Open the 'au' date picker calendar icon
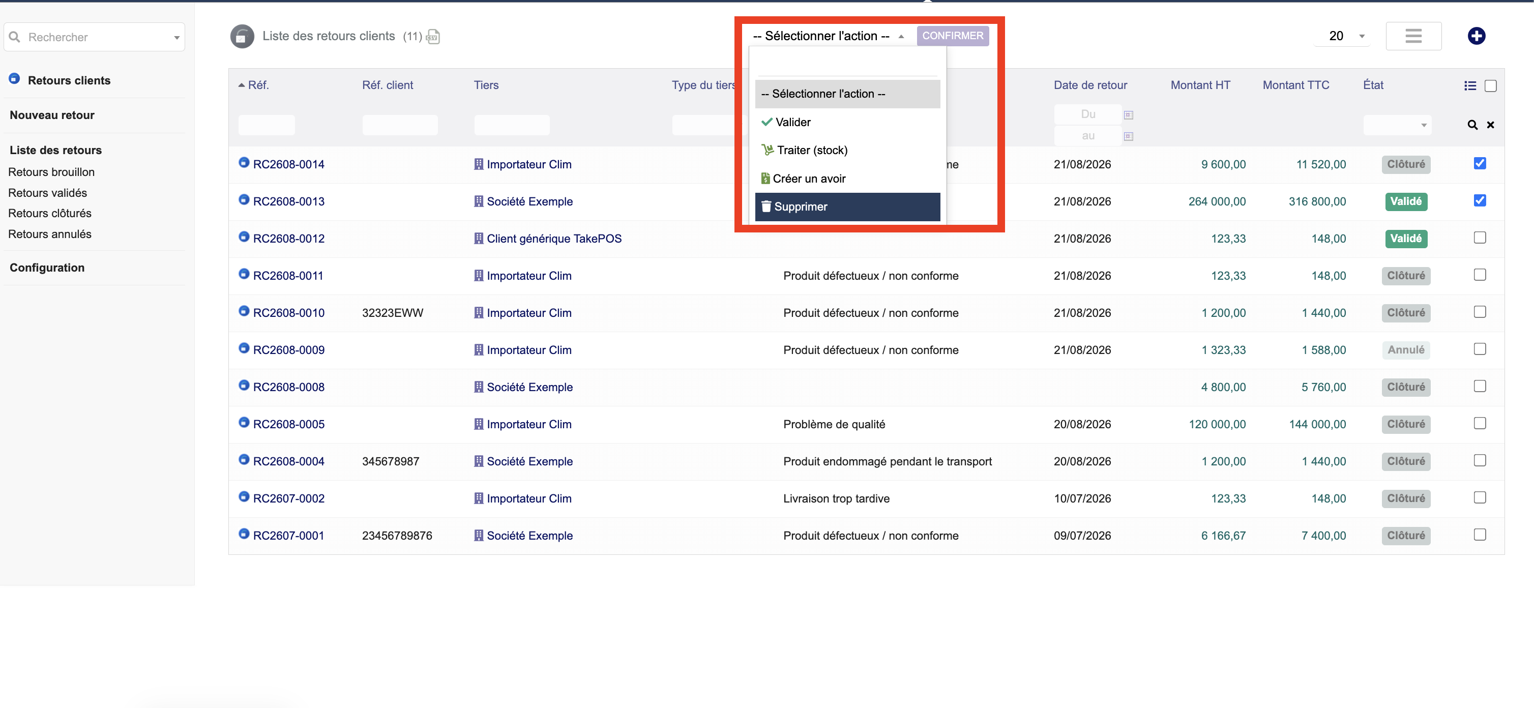This screenshot has width=1534, height=708. click(x=1129, y=136)
